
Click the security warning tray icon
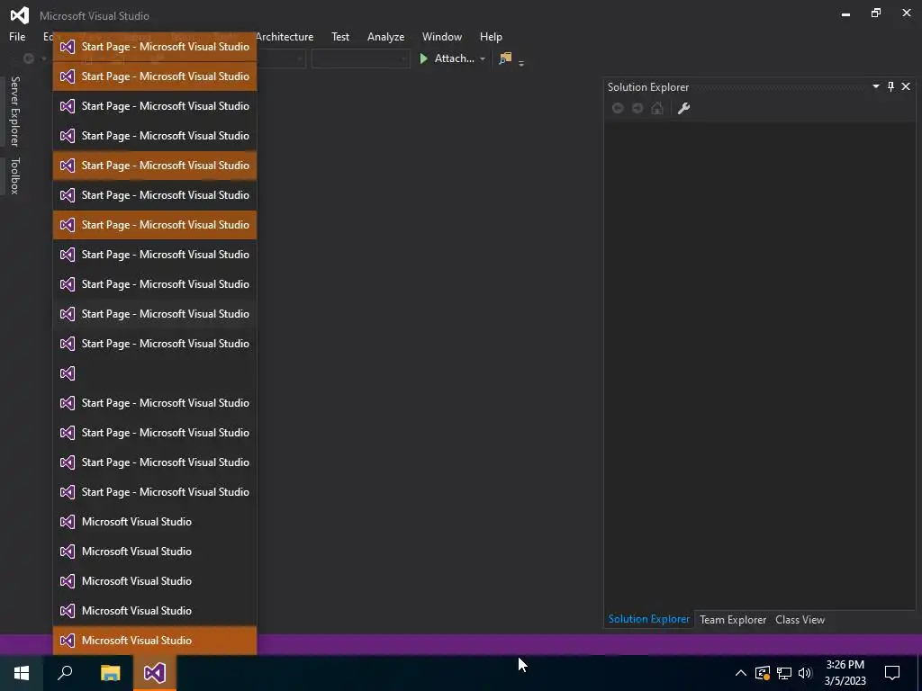763,673
